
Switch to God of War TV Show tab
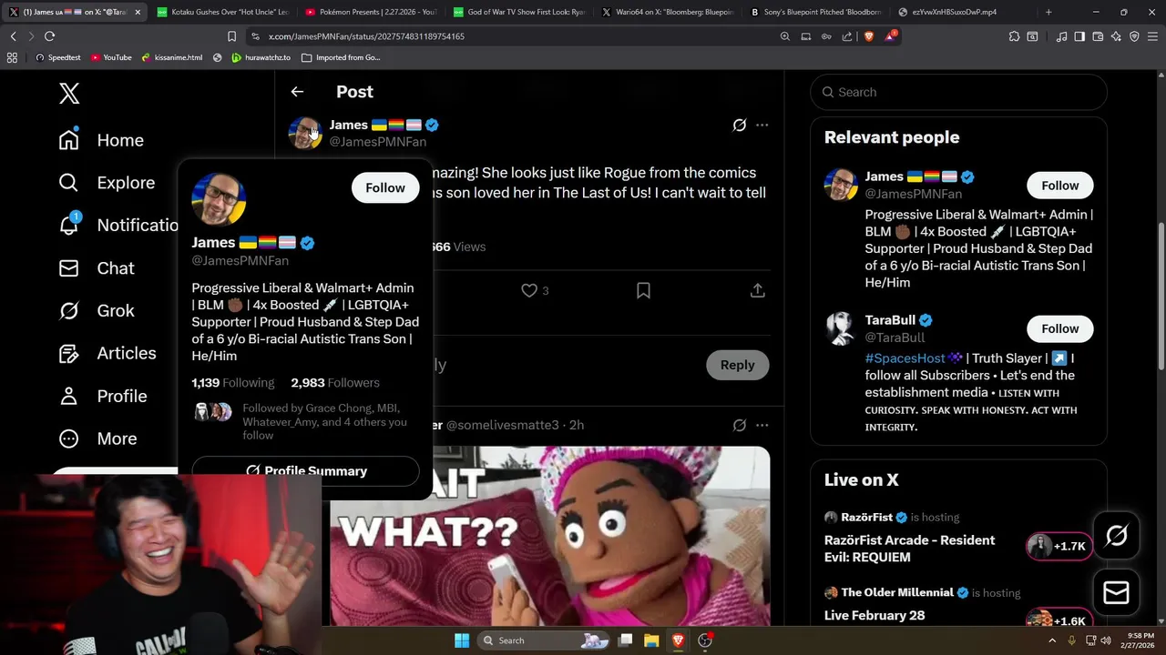tap(519, 12)
